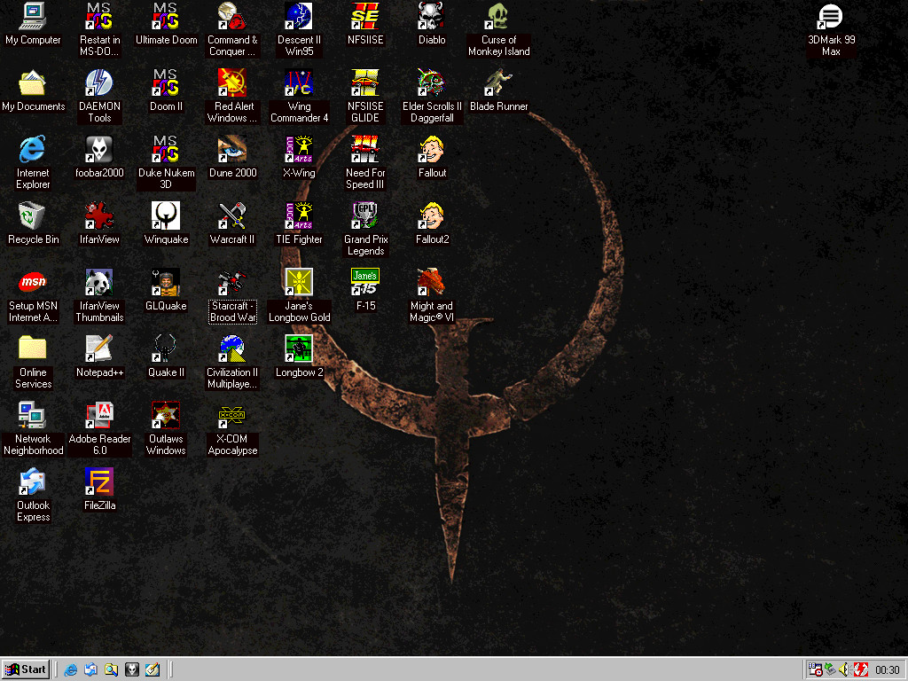Viewport: 908px width, 681px height.
Task: Select the Curse of Monkey Island icon
Action: coord(498,16)
